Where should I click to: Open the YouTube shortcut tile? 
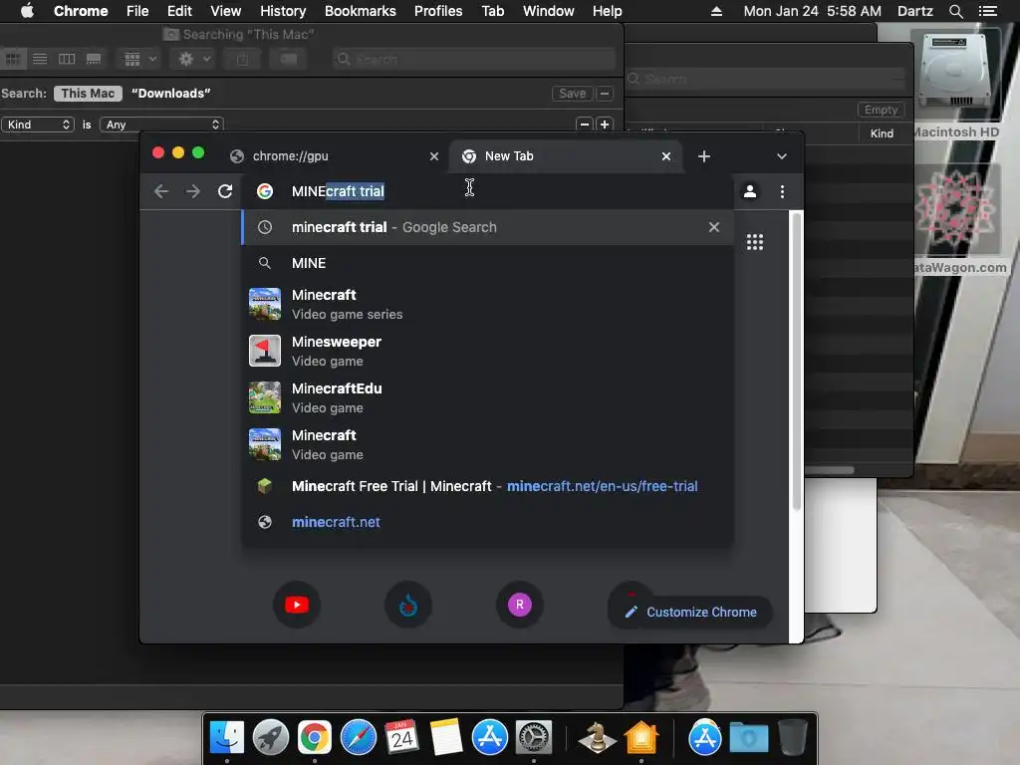point(297,605)
